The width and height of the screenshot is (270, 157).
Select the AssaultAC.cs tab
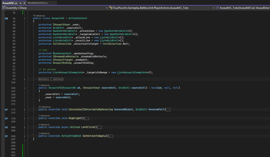coord(10,3)
